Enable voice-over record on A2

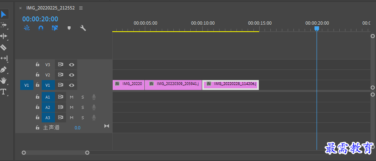[x=94, y=107]
